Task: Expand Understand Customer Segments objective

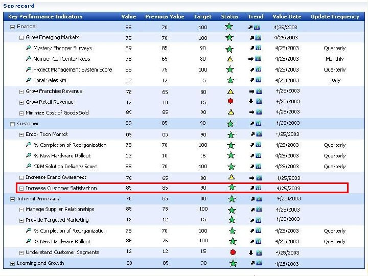Action: 21,253
